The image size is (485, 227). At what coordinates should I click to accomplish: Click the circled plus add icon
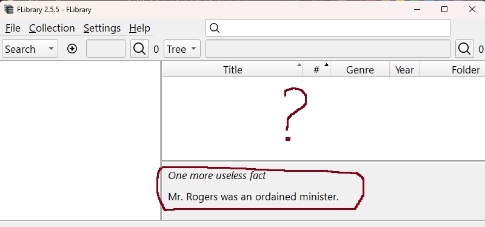click(x=72, y=49)
